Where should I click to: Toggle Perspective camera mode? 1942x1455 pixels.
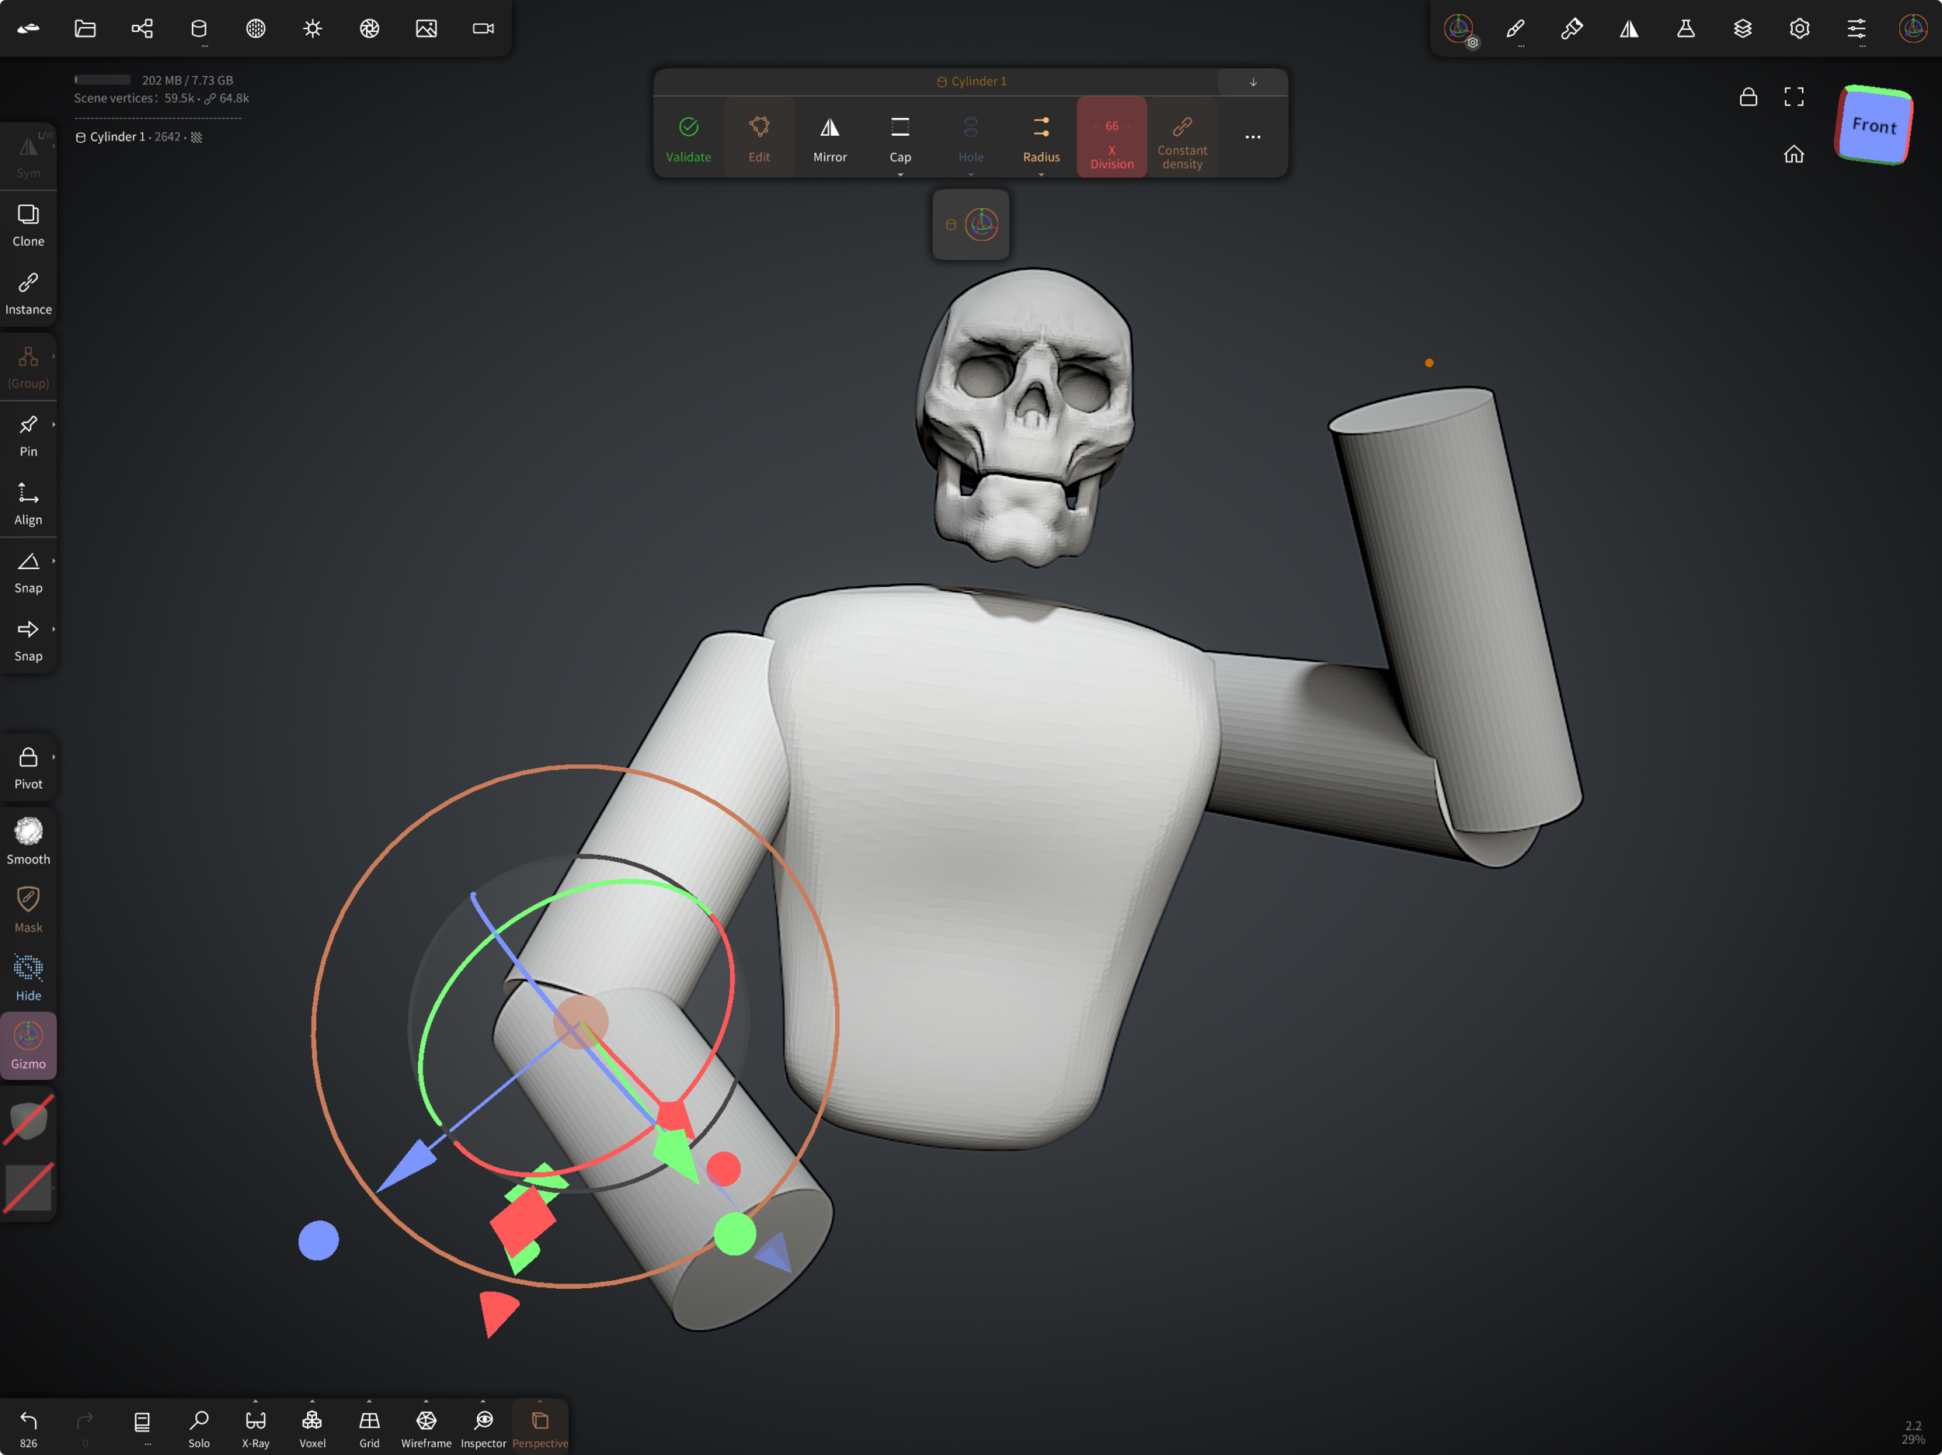click(540, 1426)
